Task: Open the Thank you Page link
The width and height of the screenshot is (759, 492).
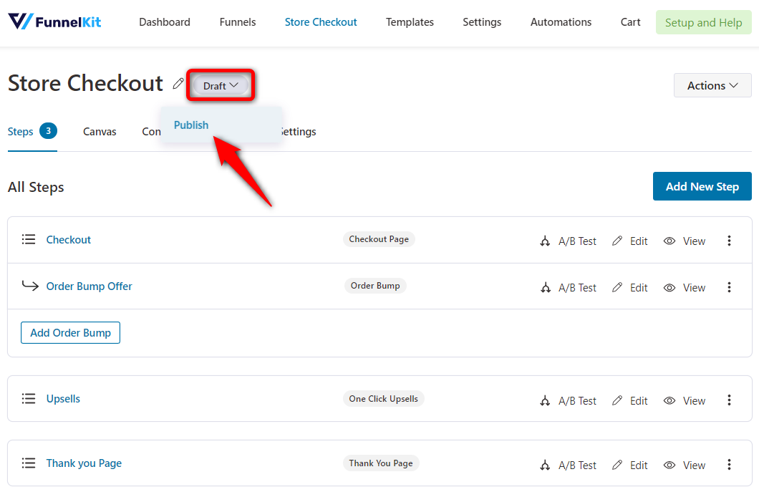Action: (x=84, y=463)
